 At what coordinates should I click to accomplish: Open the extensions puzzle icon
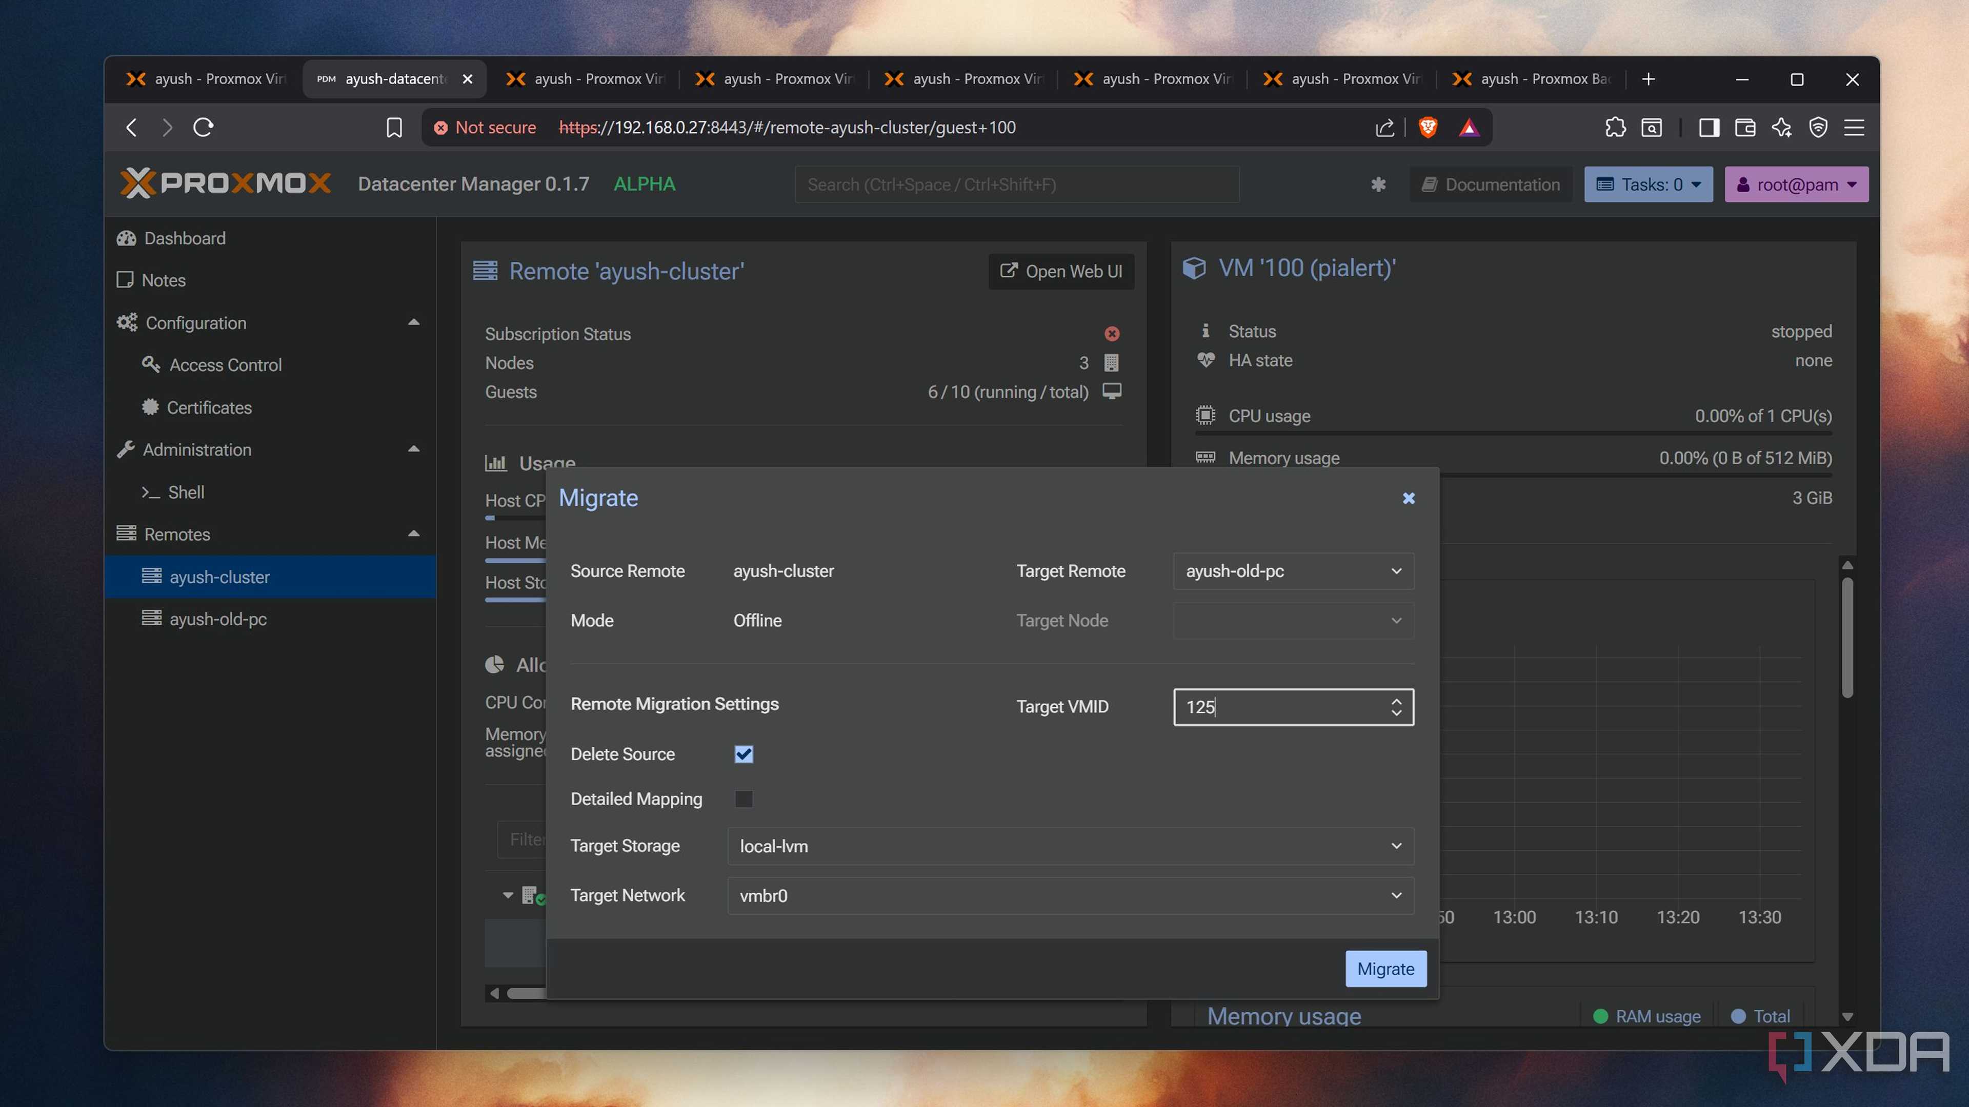tap(1615, 127)
